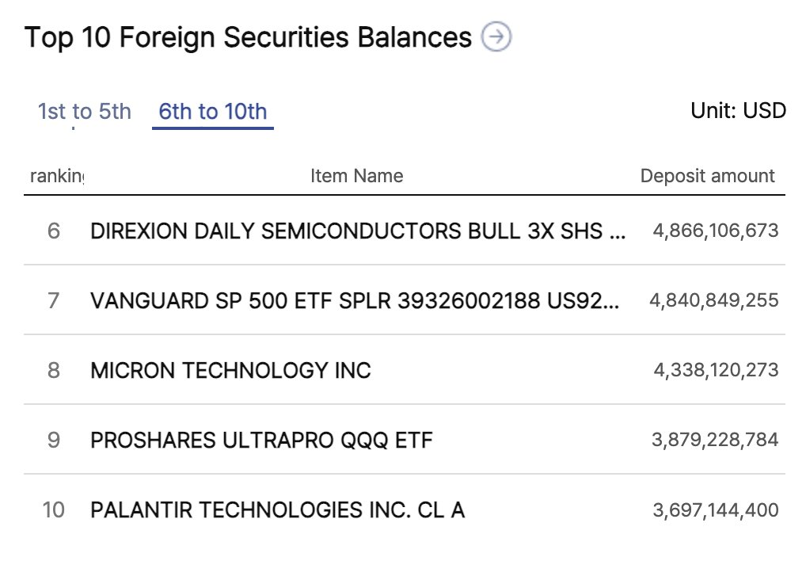Click the Unit: USD label
806x561 pixels.
[738, 111]
